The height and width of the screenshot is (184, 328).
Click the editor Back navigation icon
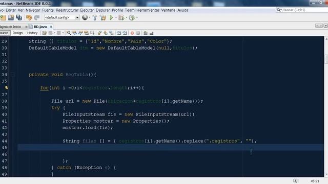[x=51, y=33]
